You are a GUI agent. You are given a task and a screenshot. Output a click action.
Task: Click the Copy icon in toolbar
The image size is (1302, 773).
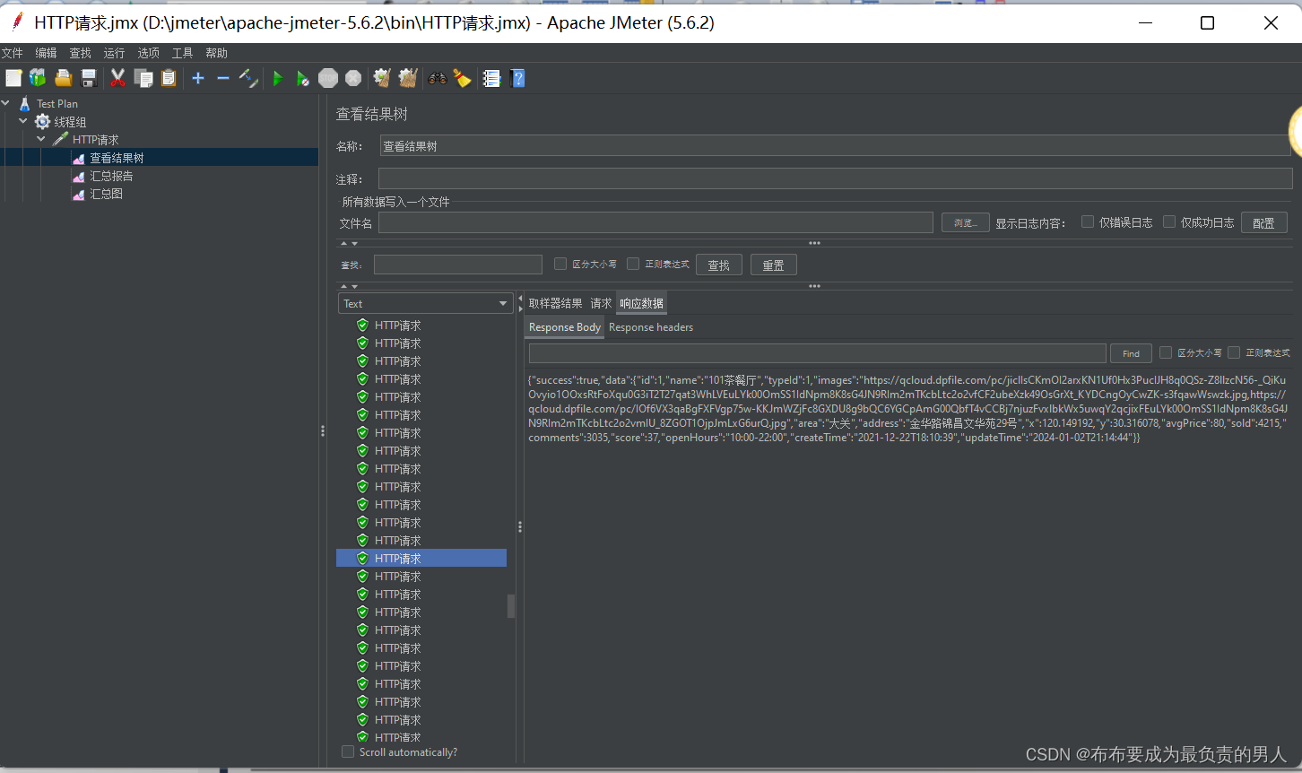(x=143, y=78)
